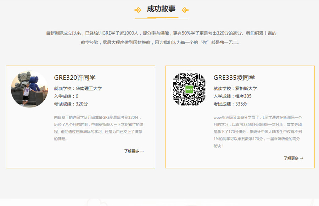Select the 考试成绩：320分 line
This screenshot has width=319, height=206.
tap(71, 104)
